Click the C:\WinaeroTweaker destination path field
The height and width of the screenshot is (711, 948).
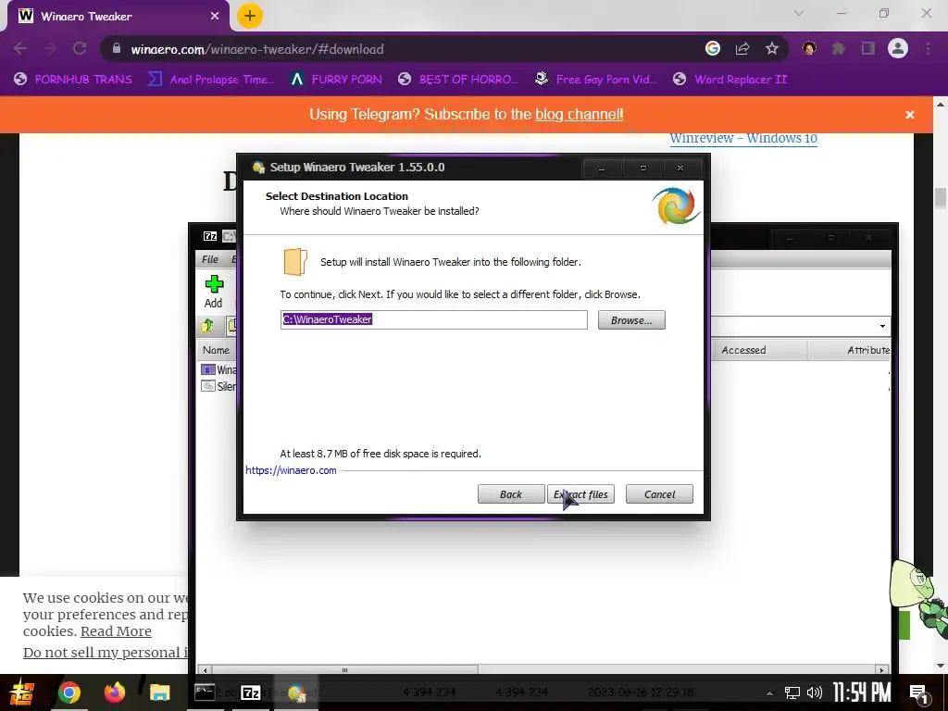click(433, 319)
